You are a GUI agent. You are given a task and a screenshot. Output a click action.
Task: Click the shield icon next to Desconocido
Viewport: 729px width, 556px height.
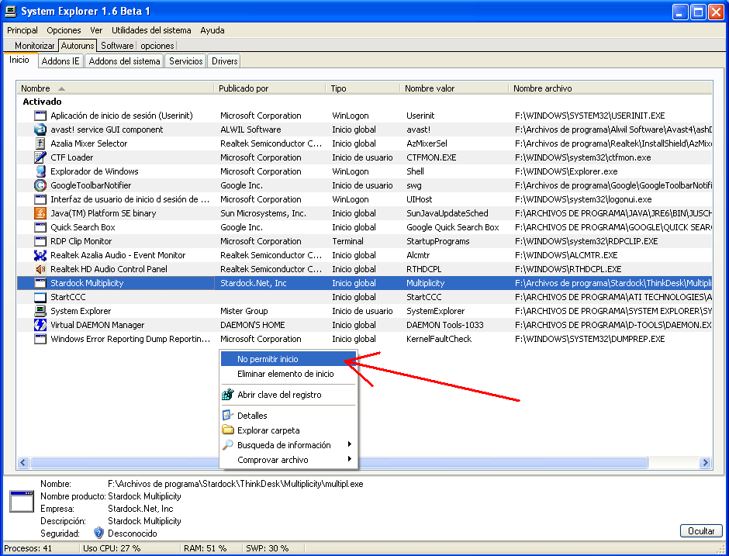[98, 533]
